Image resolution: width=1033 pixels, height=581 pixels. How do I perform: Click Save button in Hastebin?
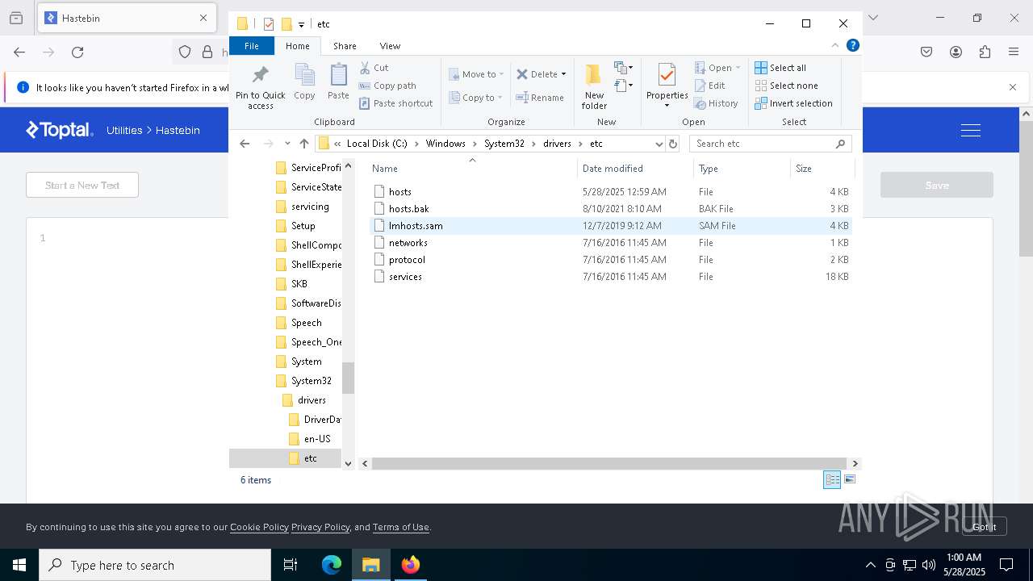click(937, 185)
